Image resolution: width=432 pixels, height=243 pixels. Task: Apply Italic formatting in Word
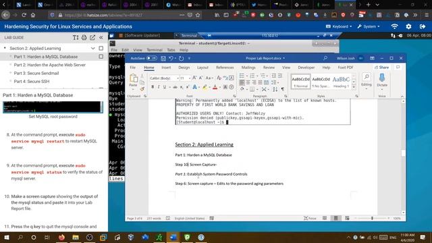click(x=159, y=87)
